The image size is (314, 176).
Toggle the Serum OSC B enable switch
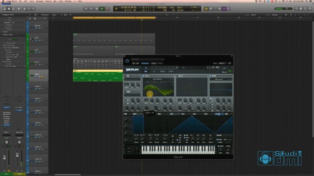(x=177, y=76)
